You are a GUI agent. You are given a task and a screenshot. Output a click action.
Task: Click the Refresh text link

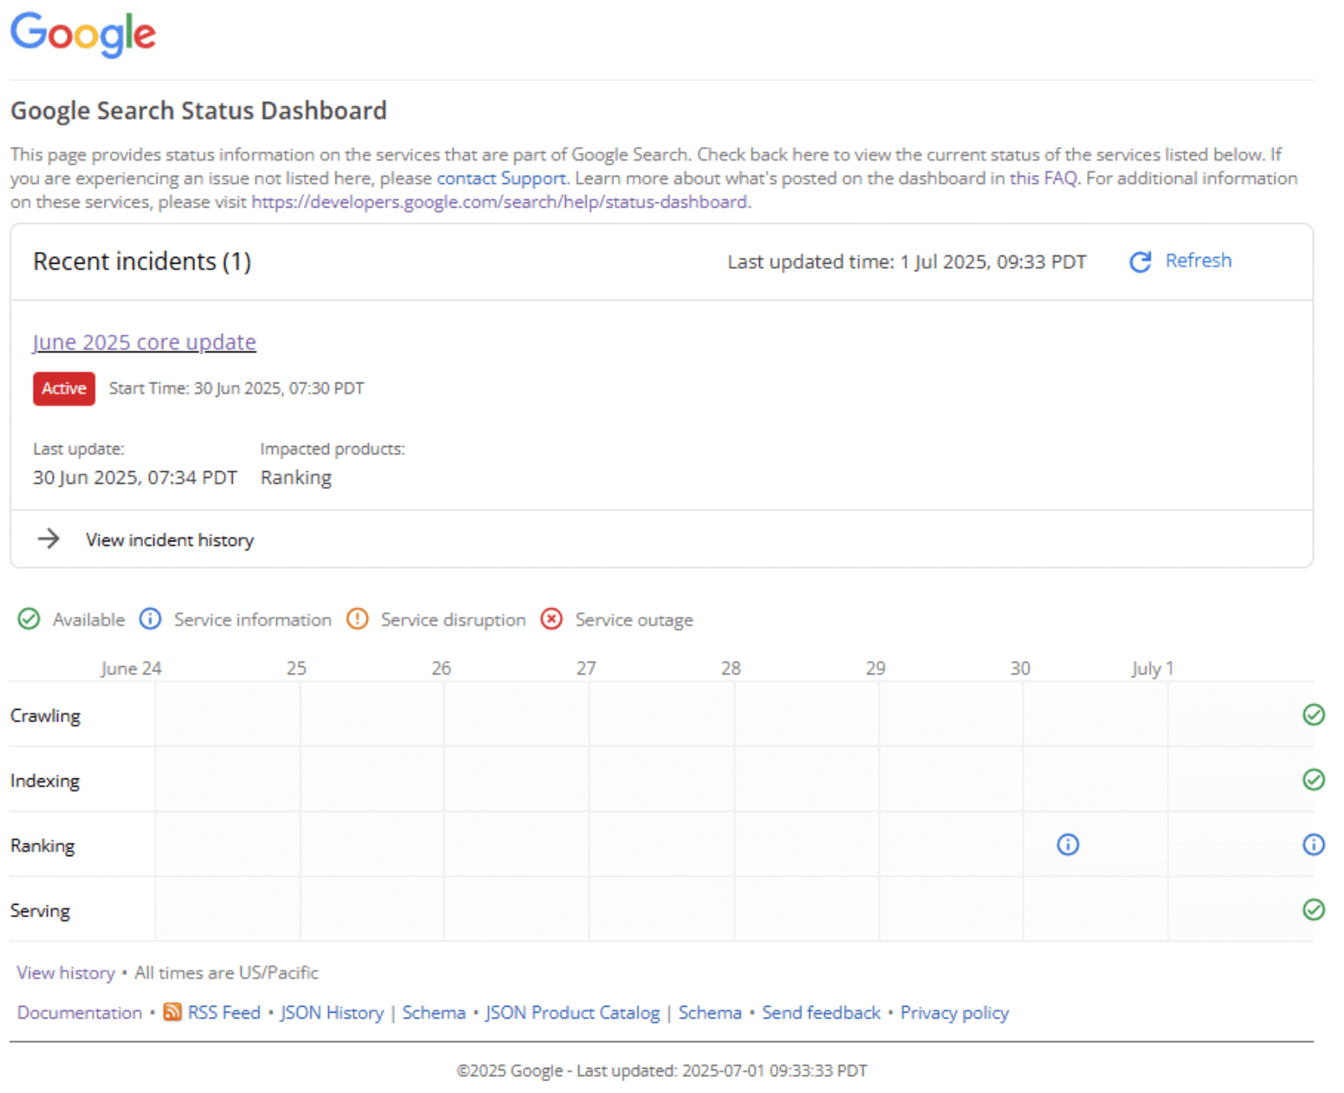(1198, 260)
